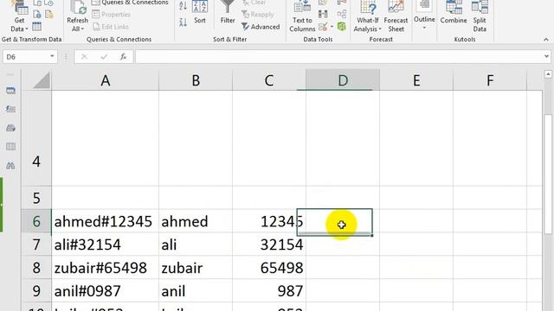Click cell C8 with 65498
The width and height of the screenshot is (554, 311).
[x=269, y=268]
